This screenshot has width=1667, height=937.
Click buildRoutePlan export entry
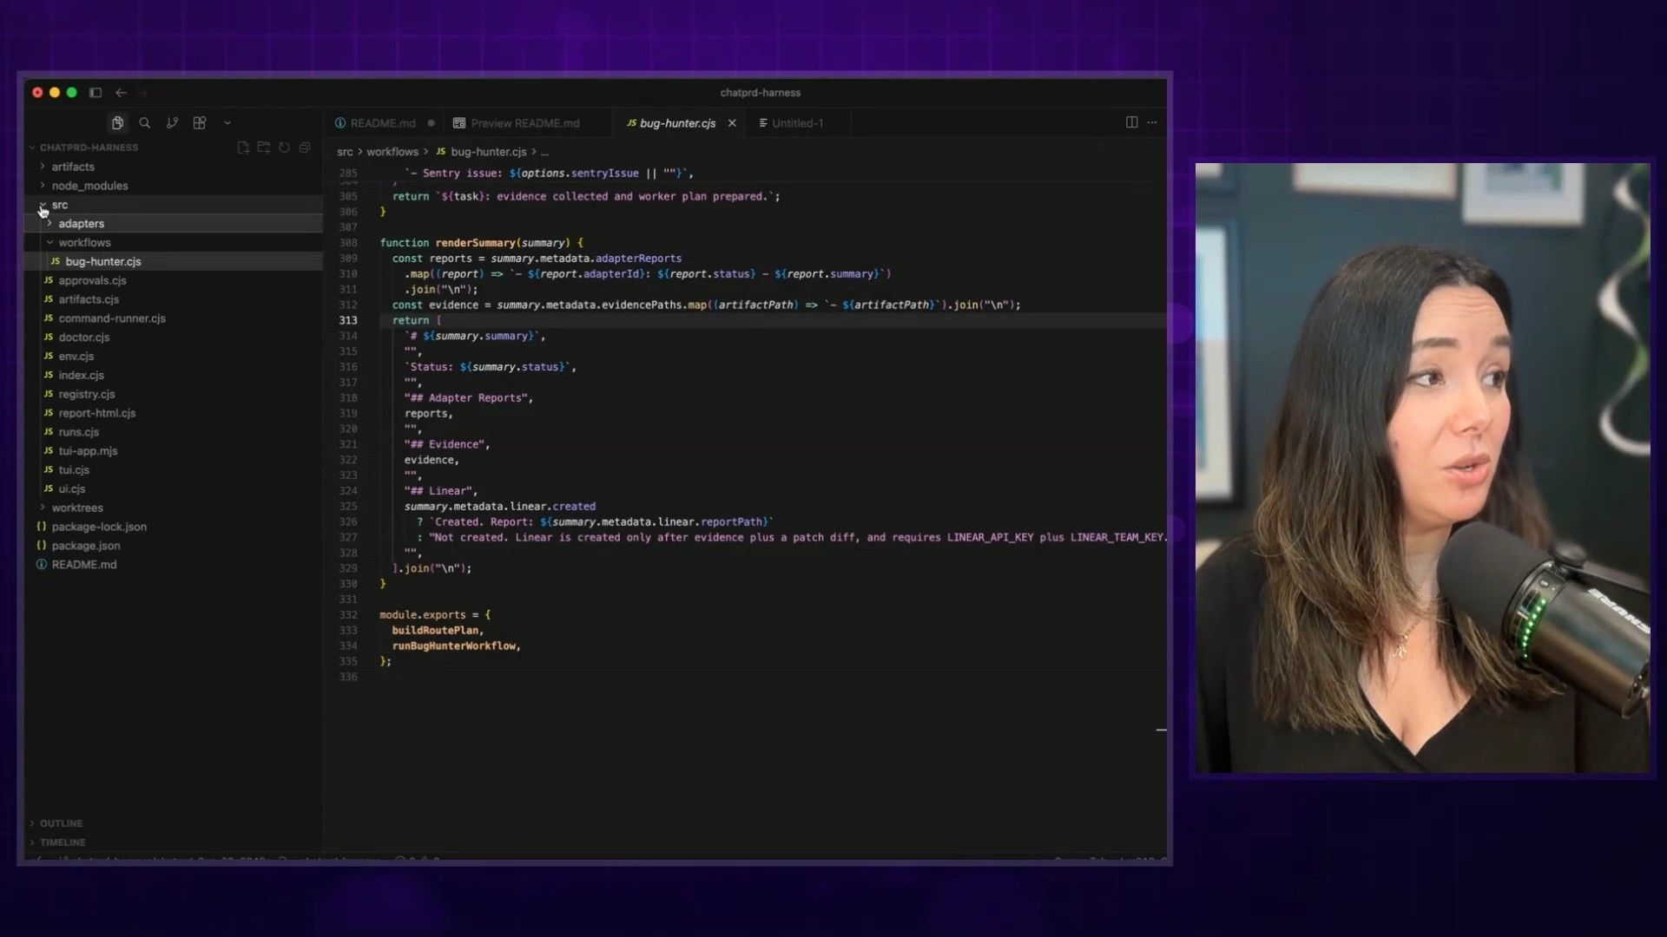point(436,631)
